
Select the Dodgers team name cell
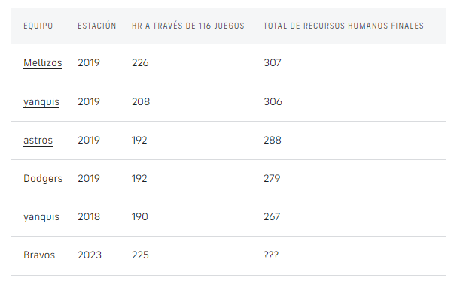tap(43, 179)
